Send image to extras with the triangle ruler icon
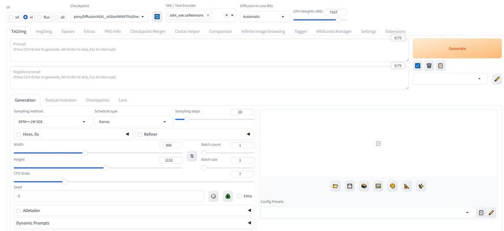 [x=407, y=186]
